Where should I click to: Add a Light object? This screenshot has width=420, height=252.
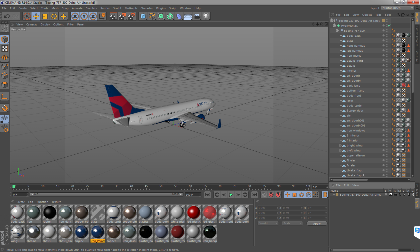click(206, 16)
